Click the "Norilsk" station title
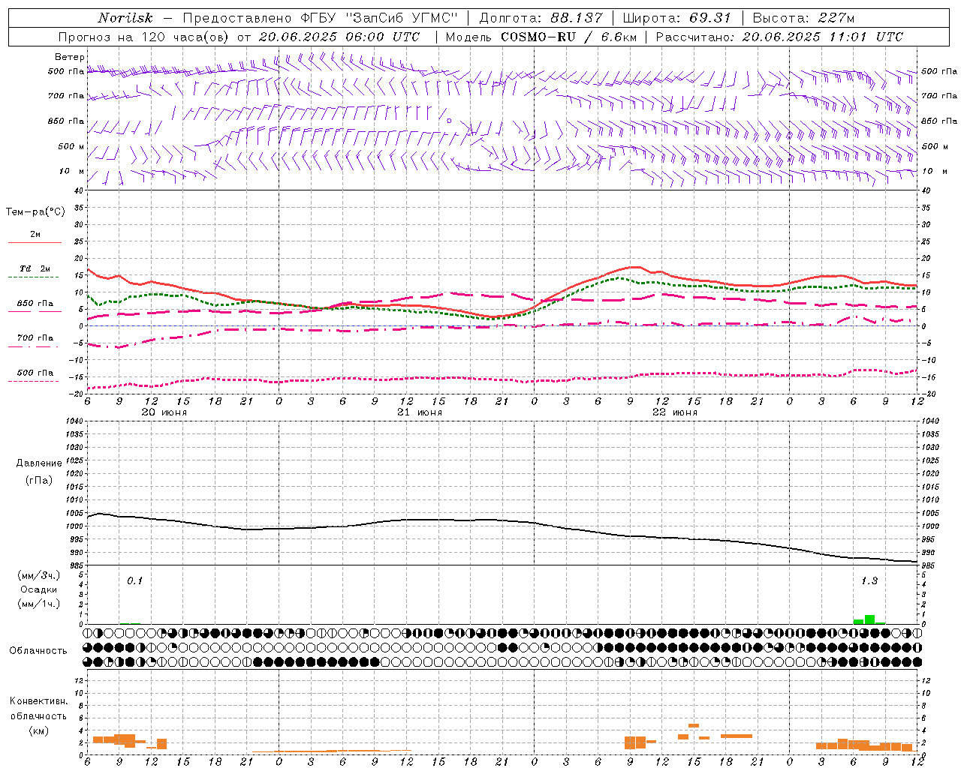 125,18
